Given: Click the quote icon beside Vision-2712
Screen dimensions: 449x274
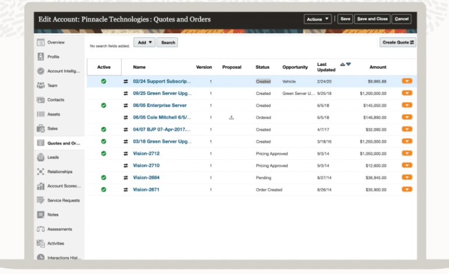Looking at the screenshot, I should (126, 153).
